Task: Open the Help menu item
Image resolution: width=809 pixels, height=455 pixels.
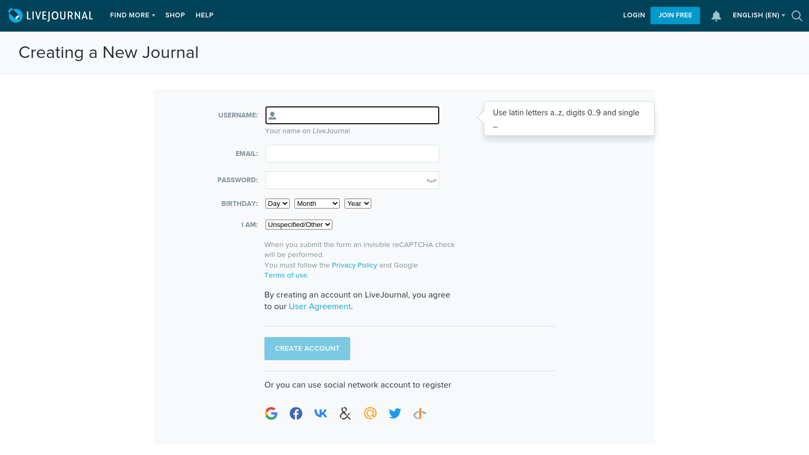Action: click(204, 15)
